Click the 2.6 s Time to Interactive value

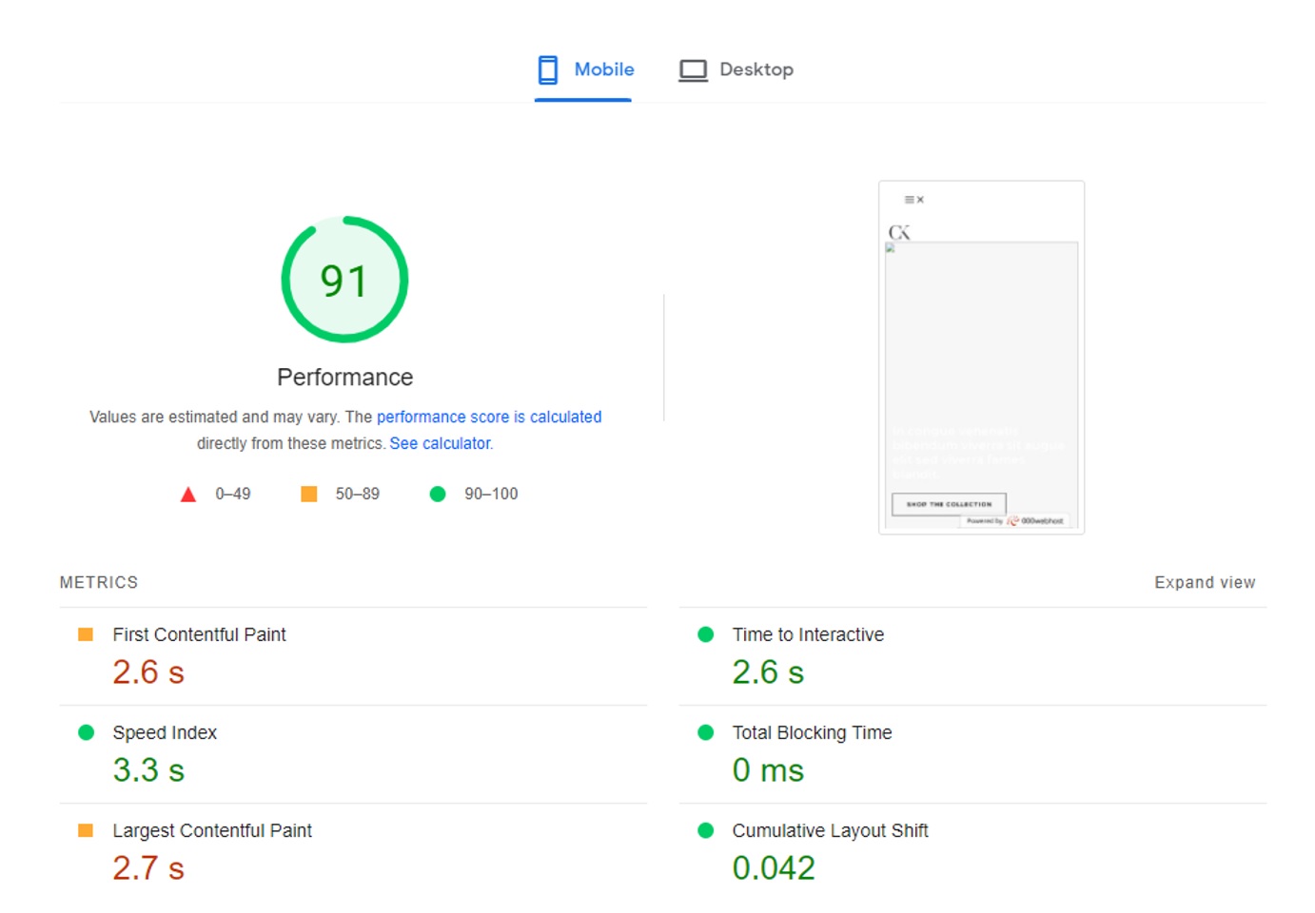[768, 672]
